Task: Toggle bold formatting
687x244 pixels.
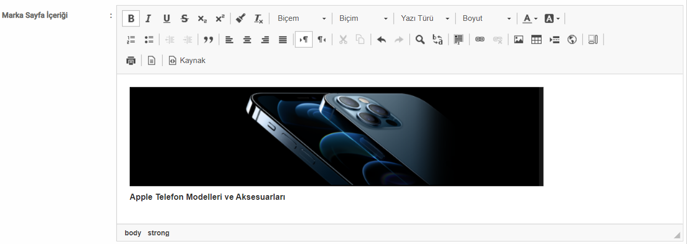Action: coord(131,19)
